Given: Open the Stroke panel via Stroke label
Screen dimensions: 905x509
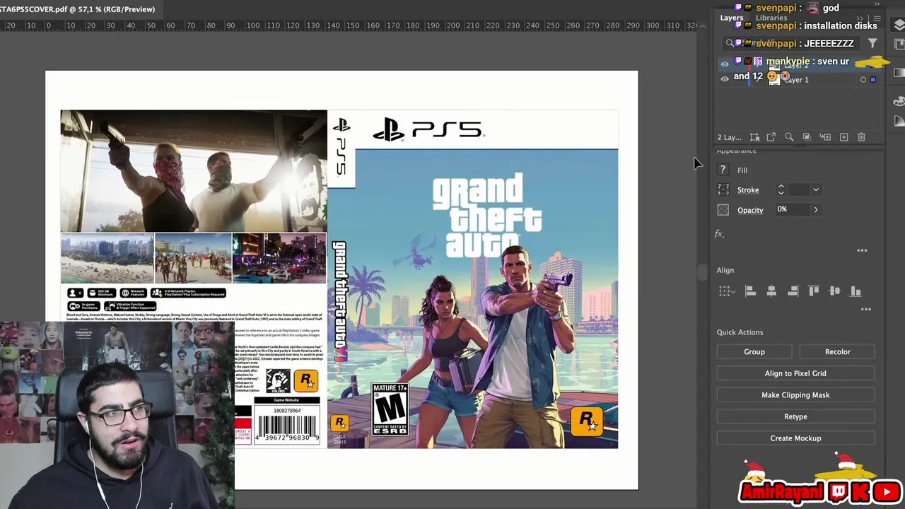Looking at the screenshot, I should tap(748, 190).
